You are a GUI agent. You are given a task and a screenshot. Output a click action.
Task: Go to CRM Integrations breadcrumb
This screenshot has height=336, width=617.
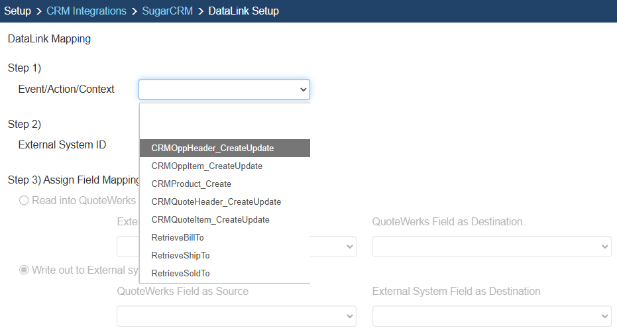[x=86, y=11]
